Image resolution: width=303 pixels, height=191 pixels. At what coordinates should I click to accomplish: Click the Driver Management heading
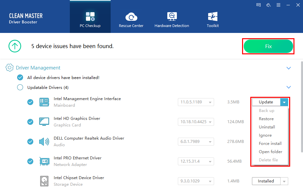click(x=38, y=68)
